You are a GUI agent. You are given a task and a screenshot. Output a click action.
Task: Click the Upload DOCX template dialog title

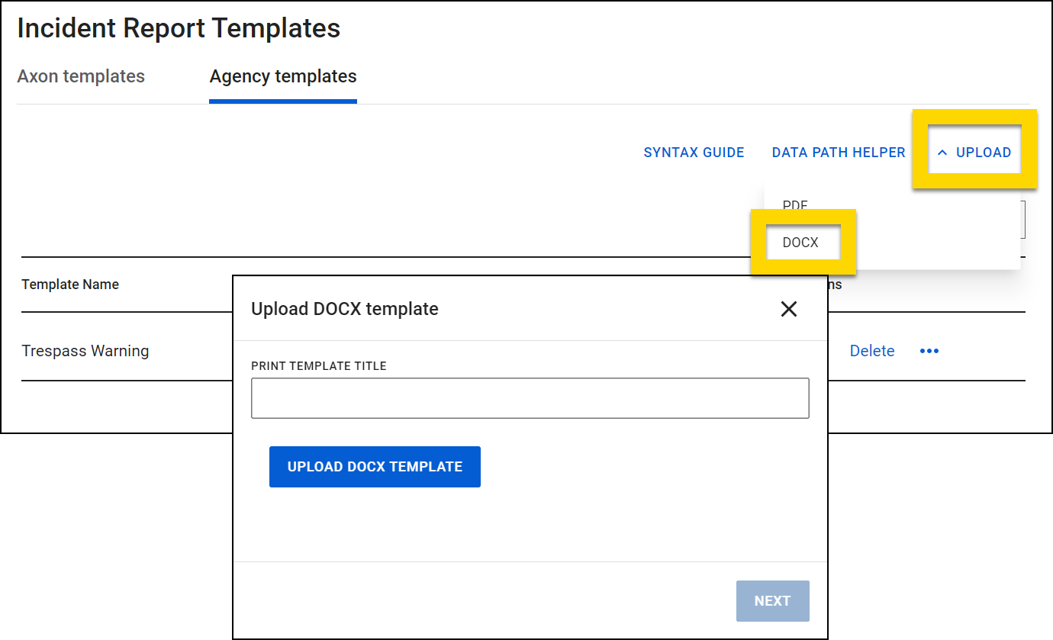tap(344, 309)
